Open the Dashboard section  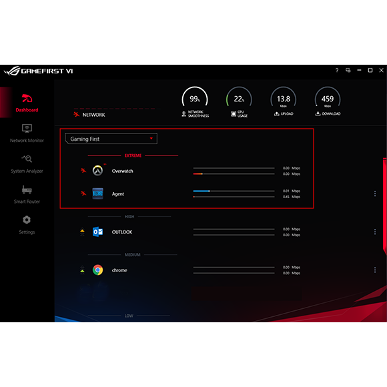pos(27,103)
